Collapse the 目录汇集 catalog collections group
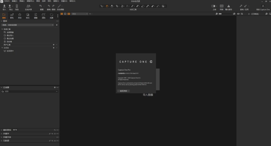Viewport: 271px width, 146px height. [2, 29]
